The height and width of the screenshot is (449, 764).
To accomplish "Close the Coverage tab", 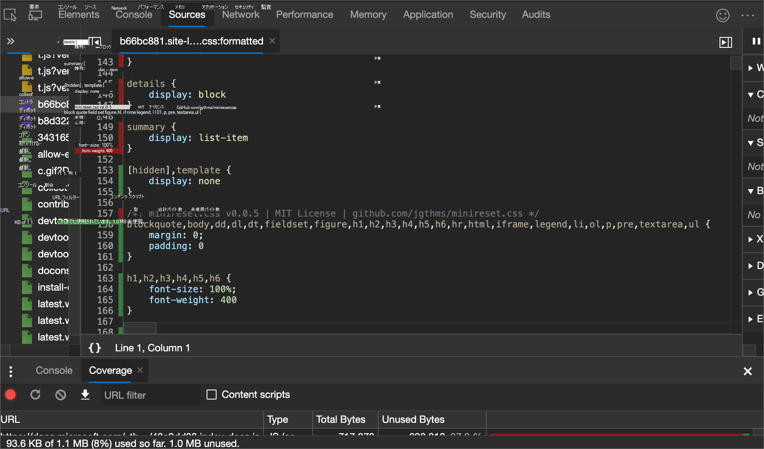I will tap(140, 370).
